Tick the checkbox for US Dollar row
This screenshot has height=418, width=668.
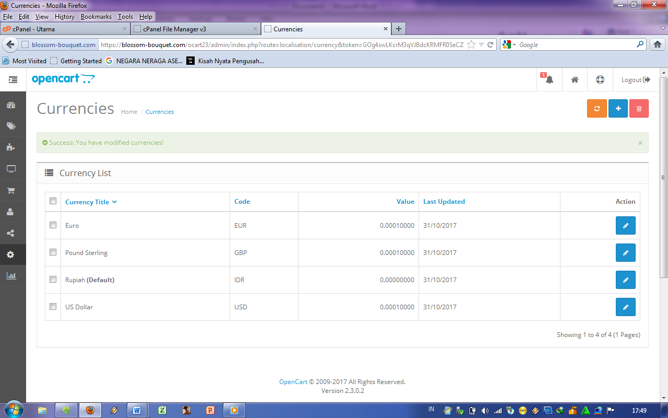(53, 307)
